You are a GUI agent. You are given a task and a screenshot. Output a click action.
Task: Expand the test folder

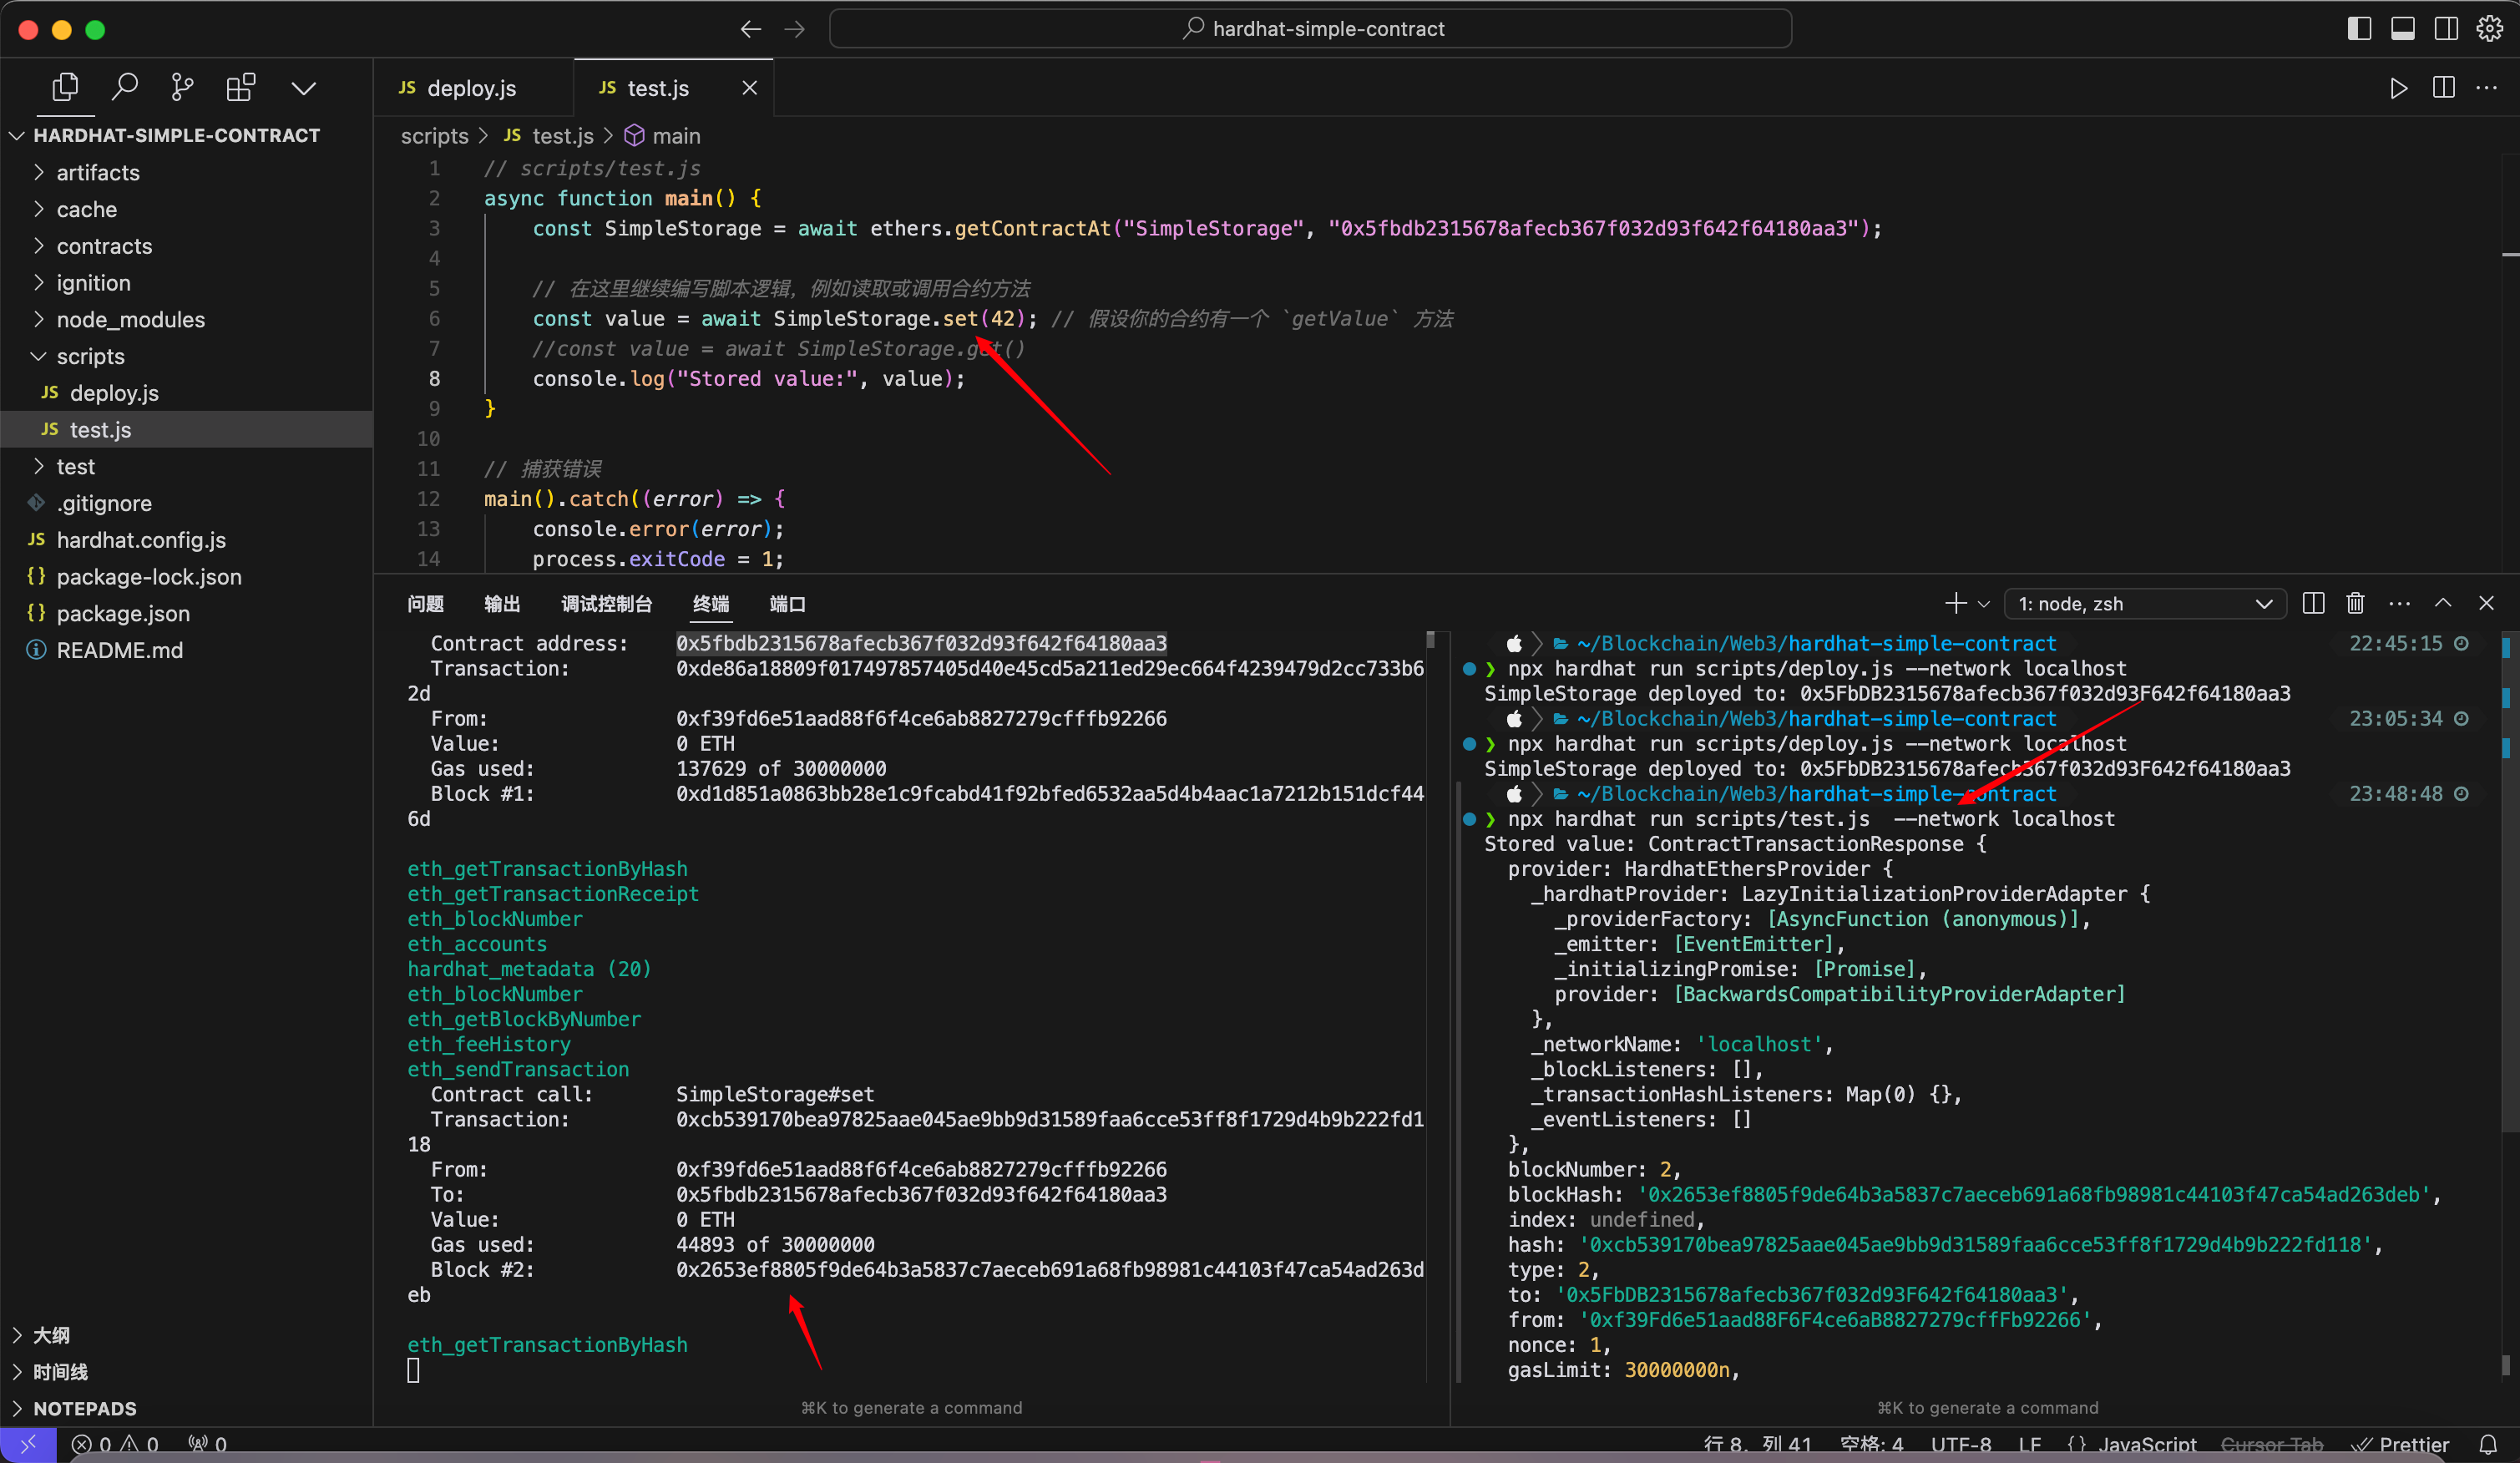[x=186, y=467]
